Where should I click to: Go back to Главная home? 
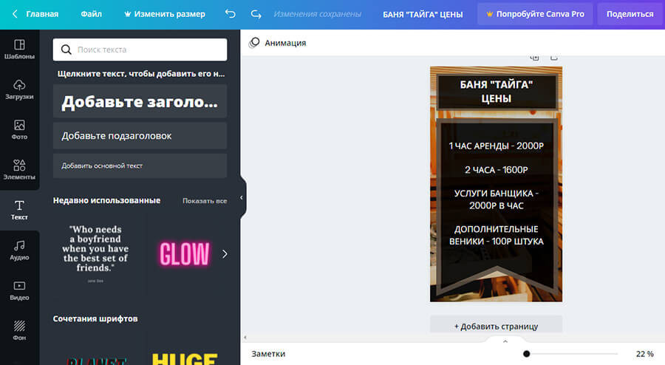pos(35,14)
